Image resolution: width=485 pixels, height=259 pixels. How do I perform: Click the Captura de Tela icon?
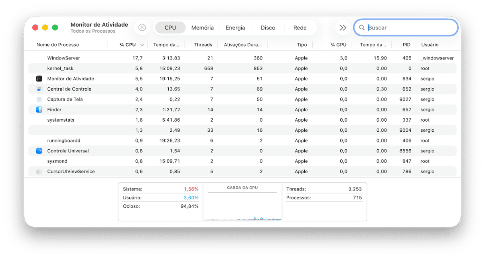coord(39,99)
